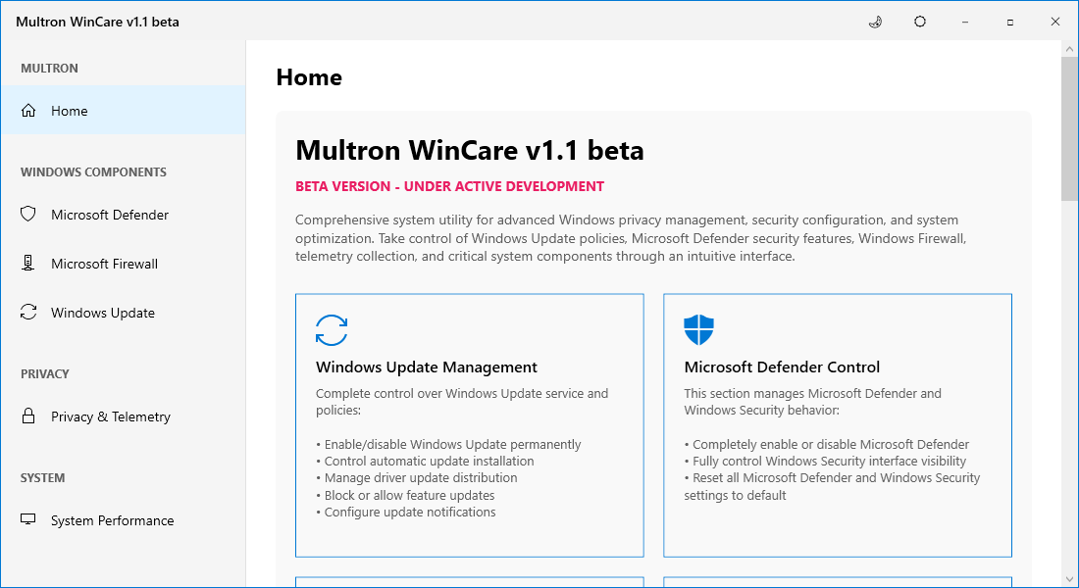Click 'Block or allow feature updates' bullet
This screenshot has height=588, width=1079.
405,495
